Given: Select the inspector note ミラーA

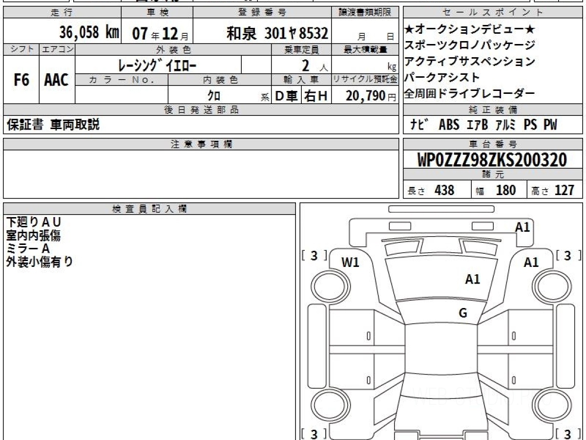Looking at the screenshot, I should [28, 248].
